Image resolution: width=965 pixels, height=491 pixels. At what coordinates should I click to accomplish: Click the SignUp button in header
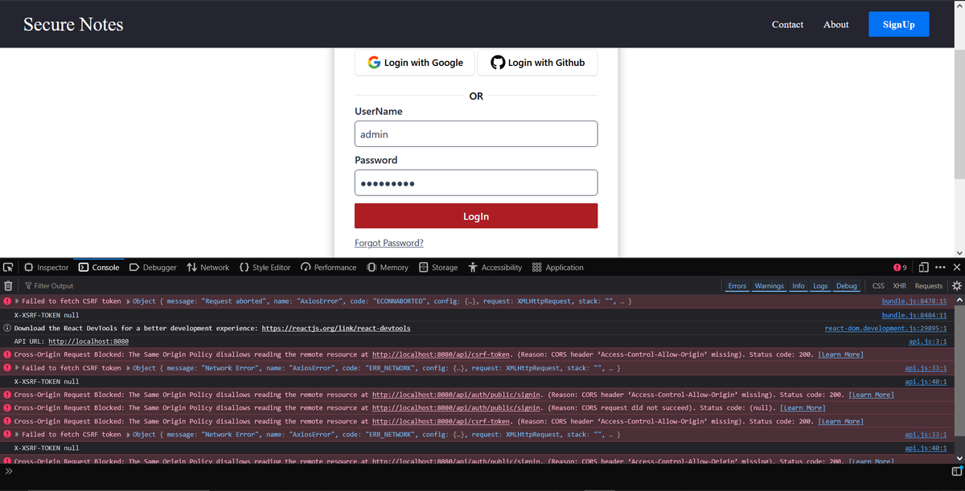coord(898,24)
